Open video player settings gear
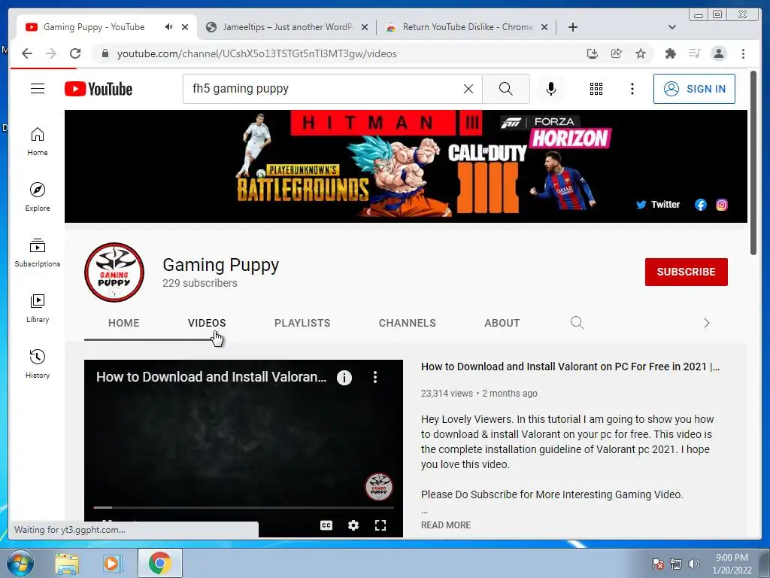This screenshot has height=578, width=770. pos(353,525)
